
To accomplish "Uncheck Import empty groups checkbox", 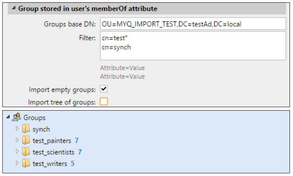I will 104,89.
